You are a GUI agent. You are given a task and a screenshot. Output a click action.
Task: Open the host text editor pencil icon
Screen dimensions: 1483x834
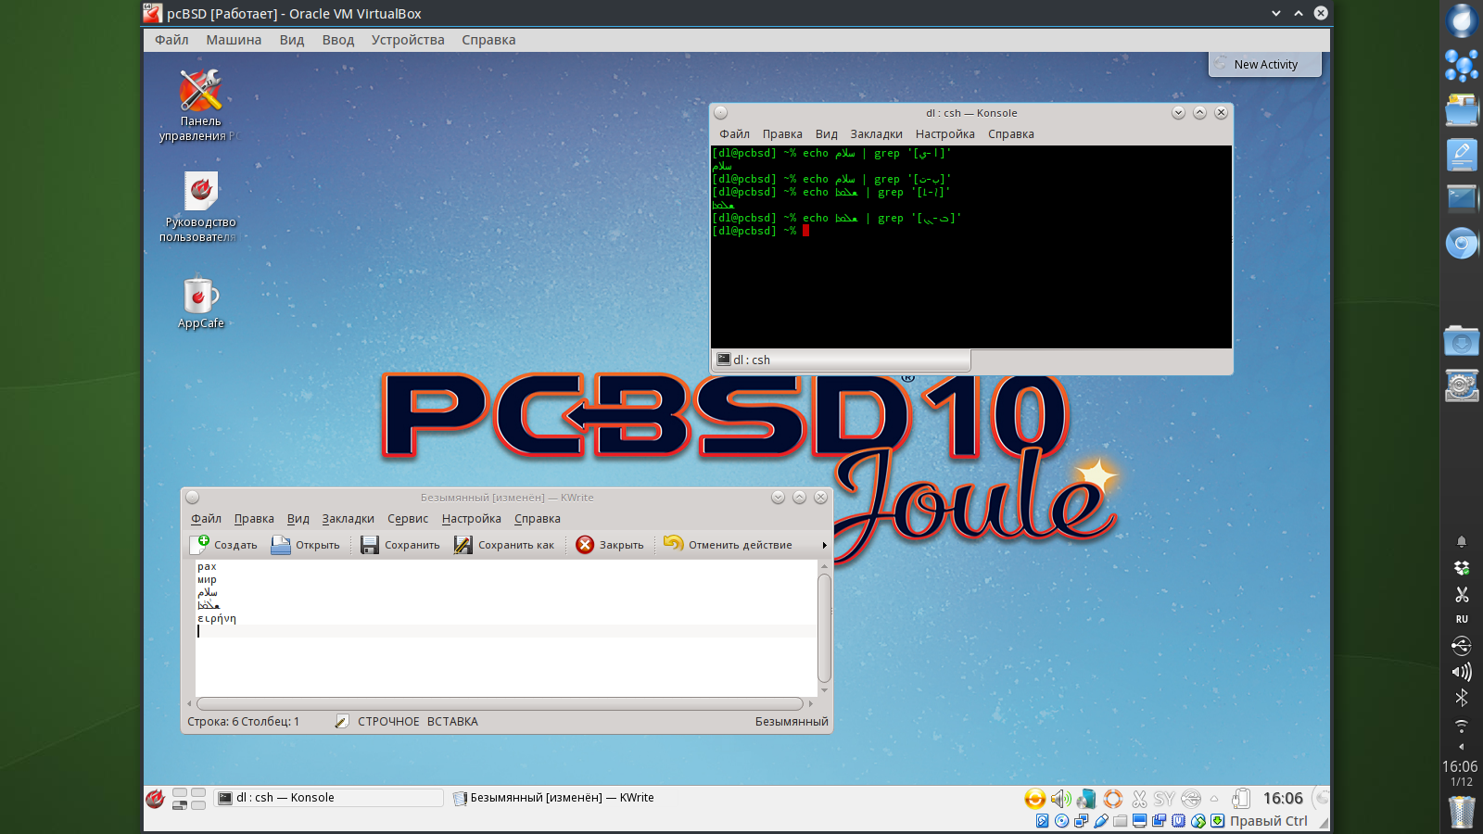1462,154
